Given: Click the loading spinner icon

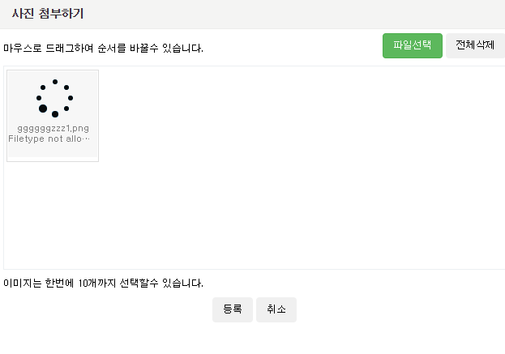Looking at the screenshot, I should [53, 98].
